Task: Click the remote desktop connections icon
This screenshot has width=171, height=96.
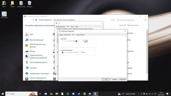Action: coord(27,57)
